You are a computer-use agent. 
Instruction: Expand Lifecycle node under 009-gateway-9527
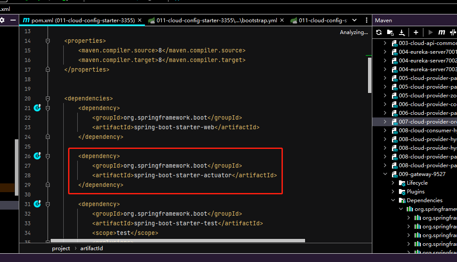click(x=393, y=183)
